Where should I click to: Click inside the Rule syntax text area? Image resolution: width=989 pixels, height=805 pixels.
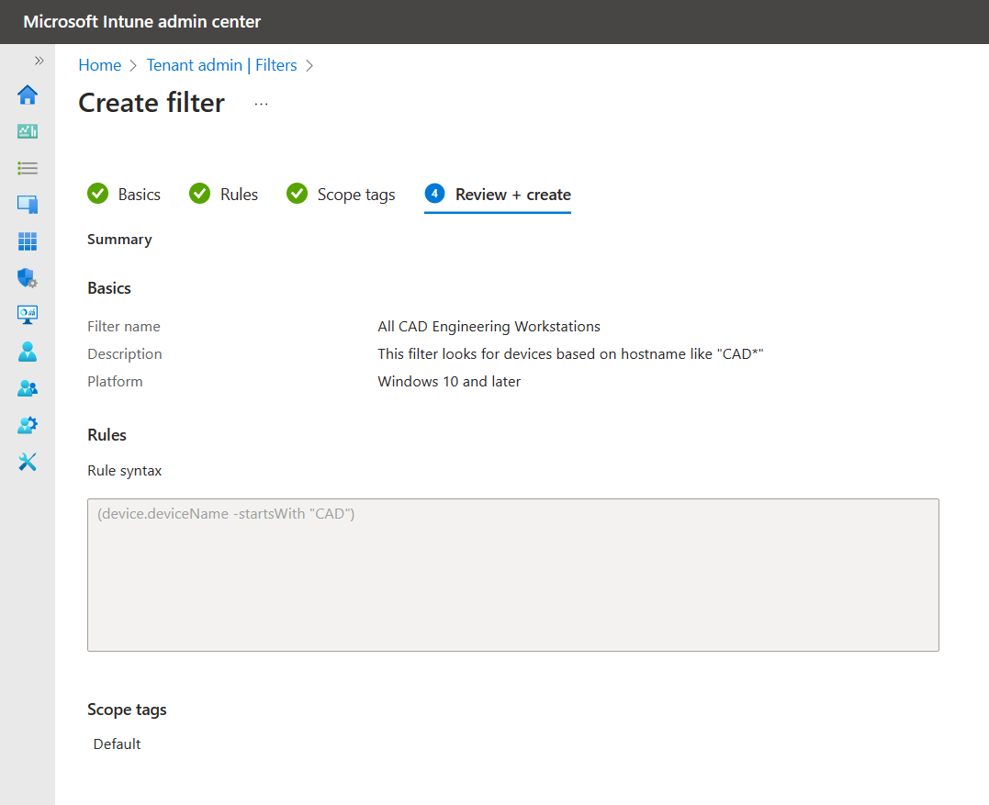tap(512, 574)
